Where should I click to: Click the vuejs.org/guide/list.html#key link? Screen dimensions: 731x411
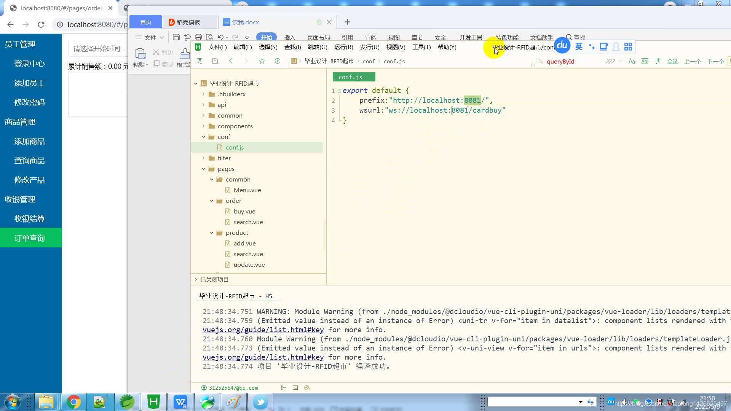coord(263,330)
